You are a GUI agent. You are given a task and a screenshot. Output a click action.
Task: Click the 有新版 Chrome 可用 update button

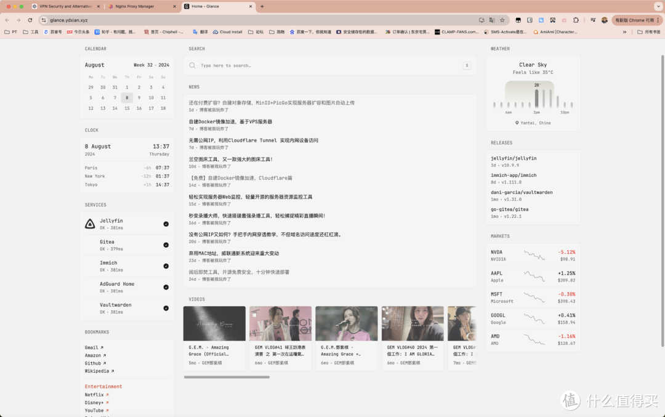(634, 19)
